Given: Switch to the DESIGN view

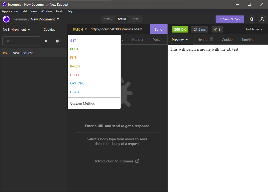Looking at the screenshot, I should click(x=108, y=19).
